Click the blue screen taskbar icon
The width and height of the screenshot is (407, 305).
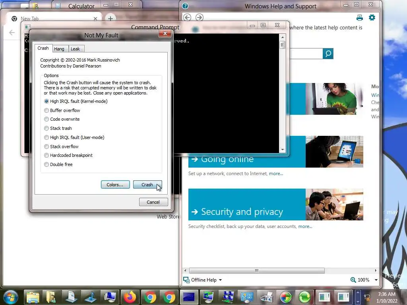(x=189, y=297)
